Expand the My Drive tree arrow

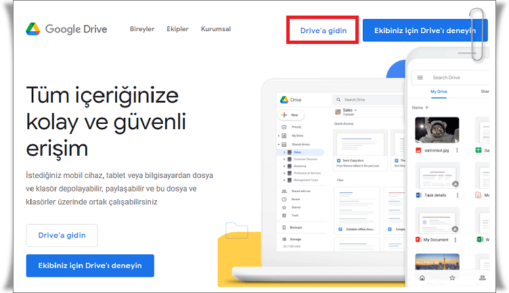coord(279,135)
